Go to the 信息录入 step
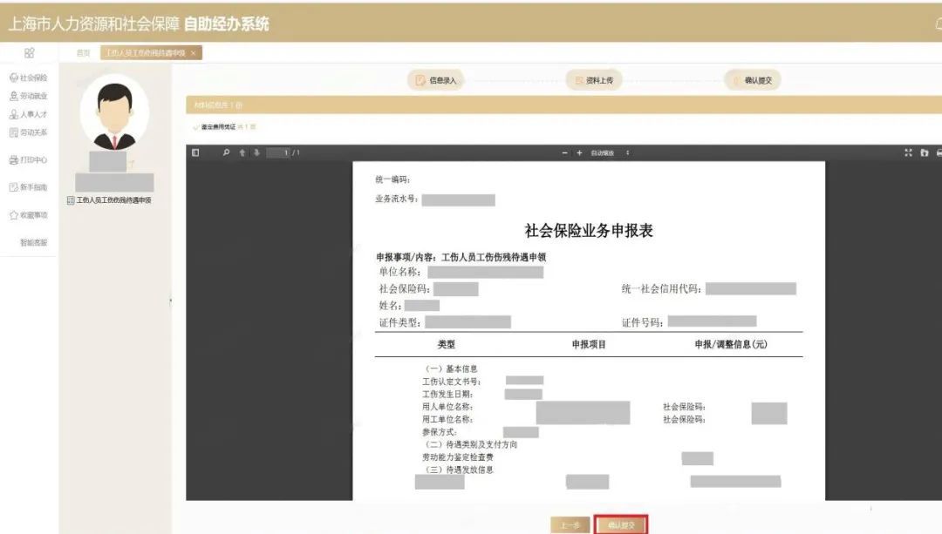Viewport: 942px width, 534px height. [437, 80]
